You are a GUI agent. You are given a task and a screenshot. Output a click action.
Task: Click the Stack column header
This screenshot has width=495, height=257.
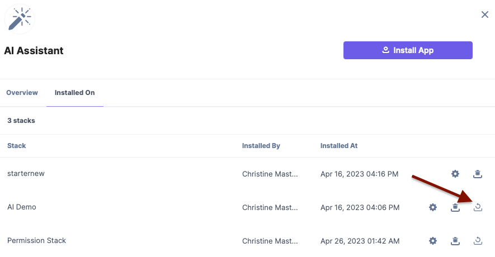(x=17, y=146)
